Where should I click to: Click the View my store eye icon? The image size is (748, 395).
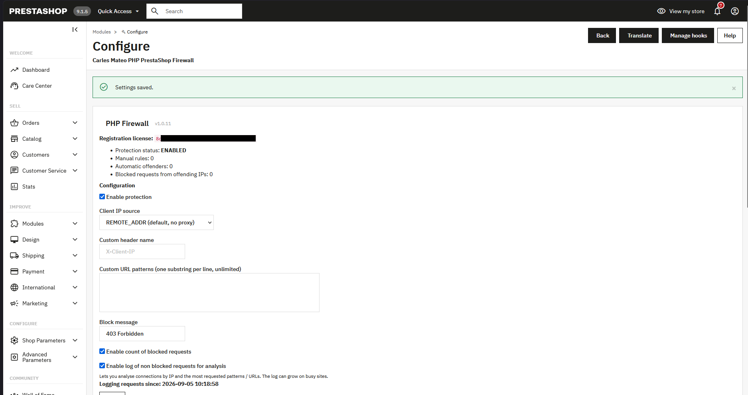click(x=661, y=11)
